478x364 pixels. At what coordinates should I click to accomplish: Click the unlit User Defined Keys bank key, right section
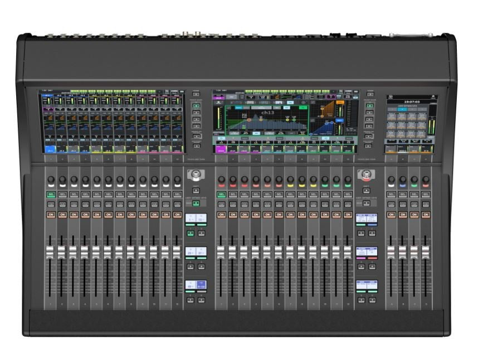(x=367, y=203)
